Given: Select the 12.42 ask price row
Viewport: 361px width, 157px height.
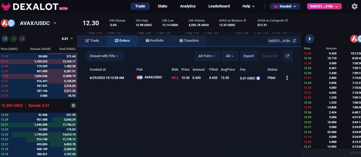Looking at the screenshot, I should (x=39, y=56).
